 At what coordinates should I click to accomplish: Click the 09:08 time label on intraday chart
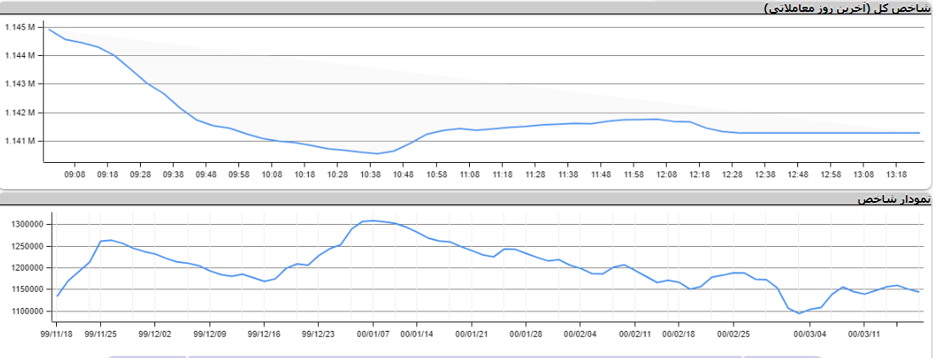click(75, 175)
